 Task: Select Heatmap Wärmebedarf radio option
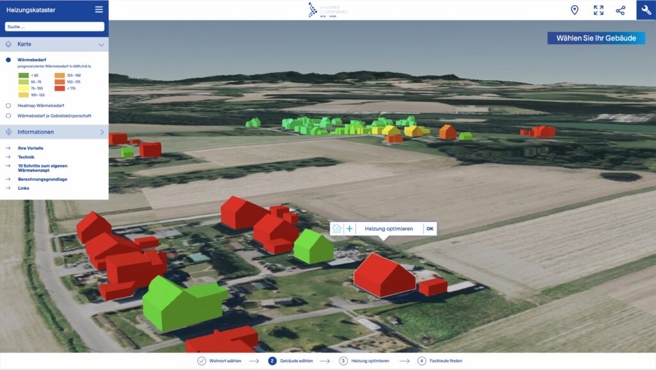coord(8,105)
